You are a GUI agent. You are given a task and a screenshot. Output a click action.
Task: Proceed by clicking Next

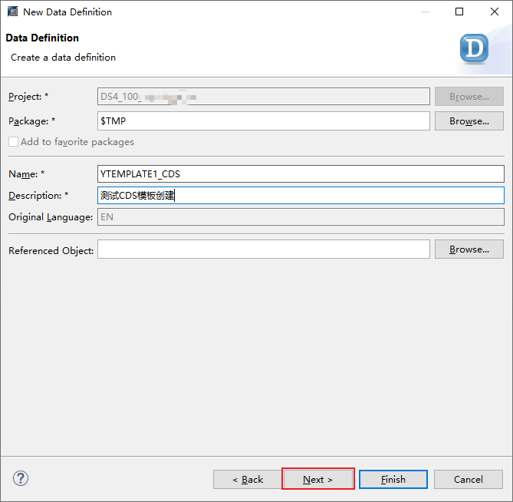(317, 480)
